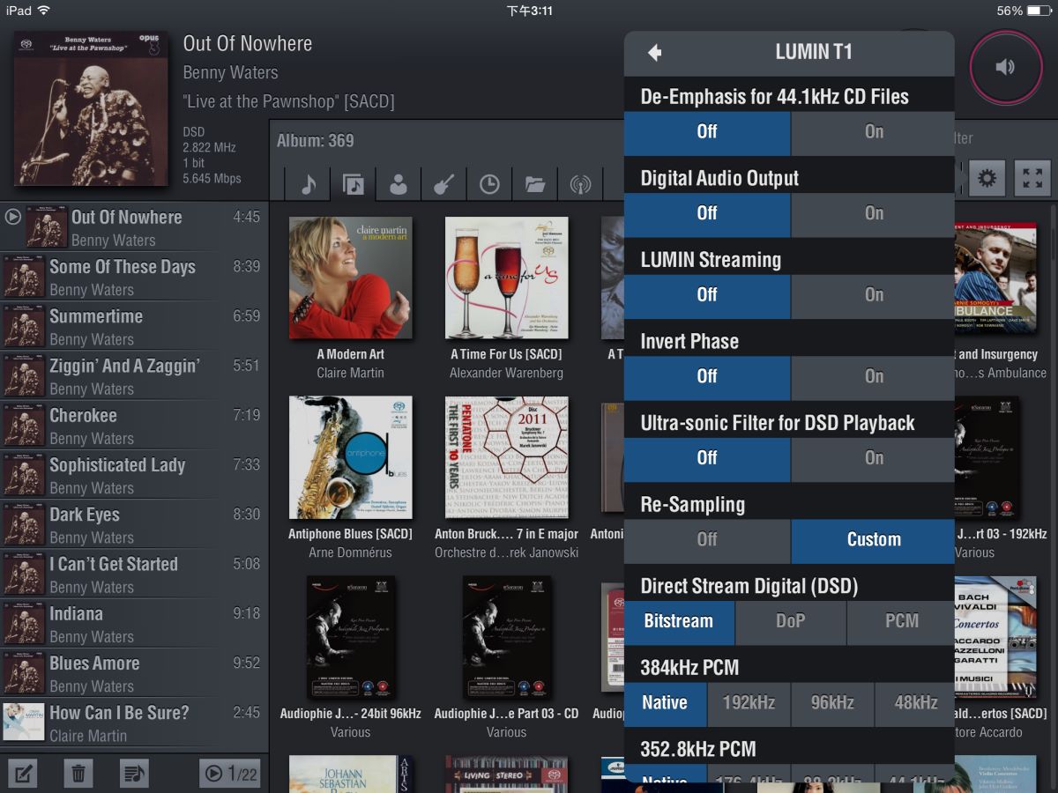Tap the Out Of Nowhere now-playing title
1058x793 pixels.
[x=248, y=44]
